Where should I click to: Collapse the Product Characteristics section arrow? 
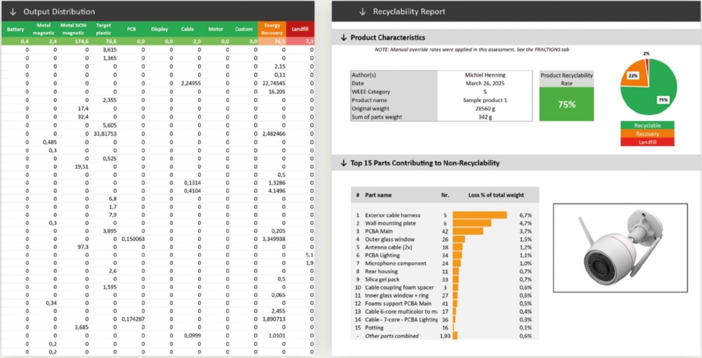click(x=343, y=38)
